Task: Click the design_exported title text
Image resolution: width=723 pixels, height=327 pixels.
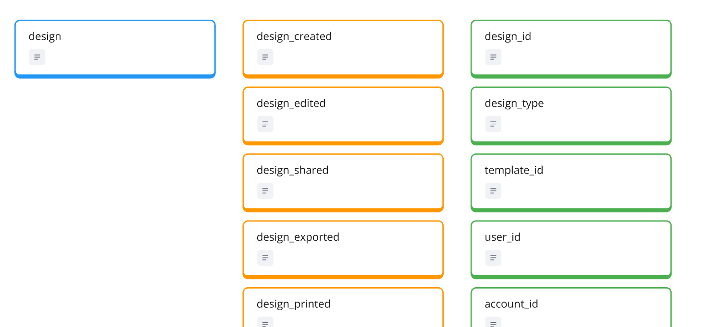Action: (x=298, y=237)
